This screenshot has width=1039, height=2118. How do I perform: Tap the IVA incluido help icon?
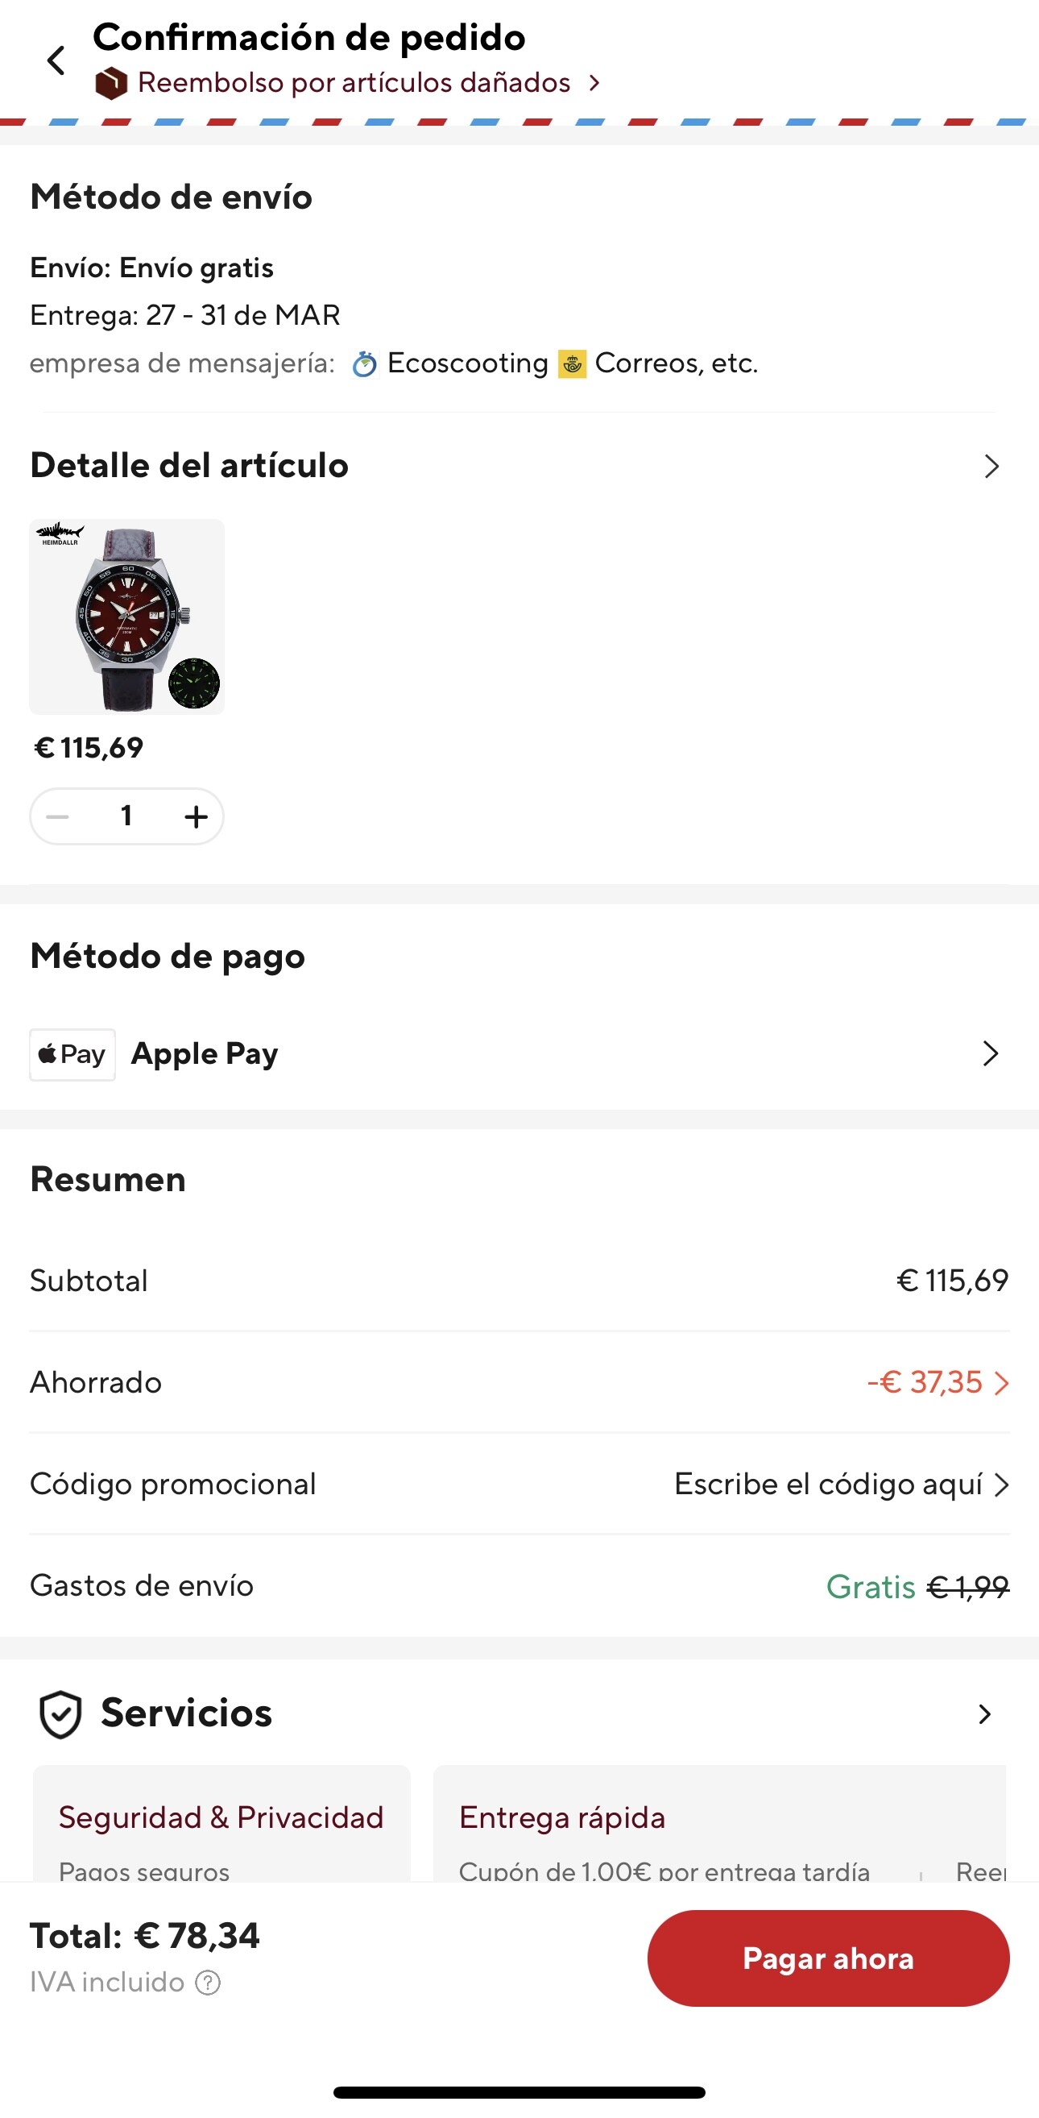pos(208,1983)
